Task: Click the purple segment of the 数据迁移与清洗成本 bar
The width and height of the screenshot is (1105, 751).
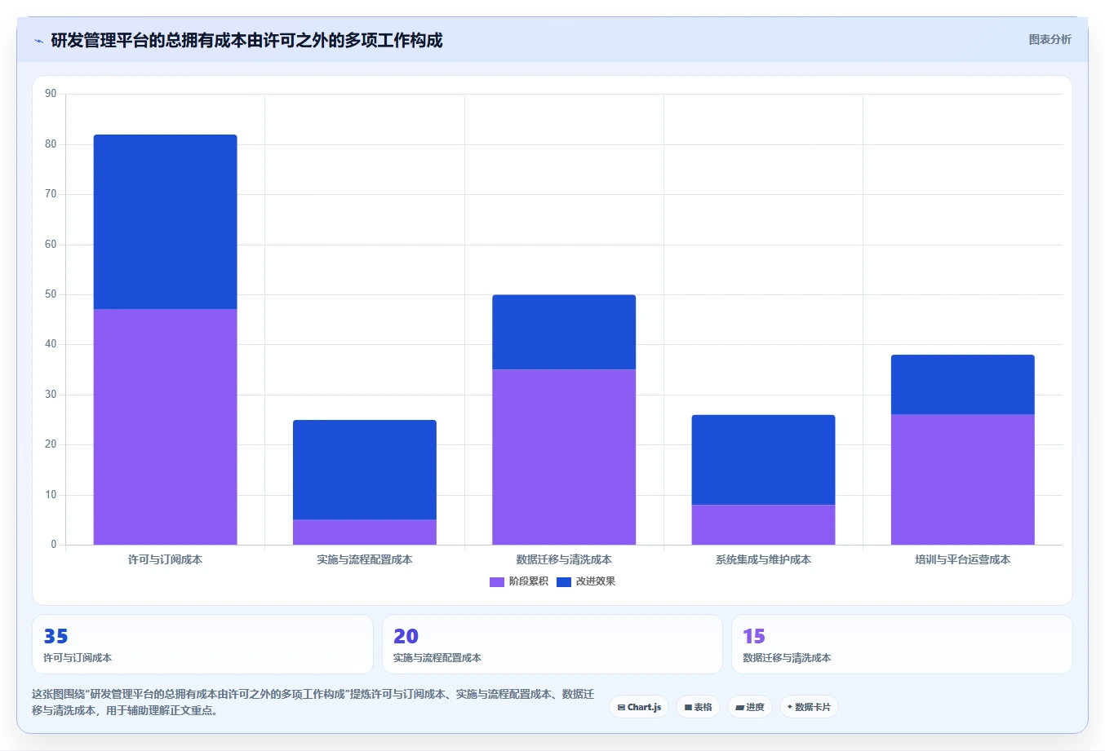Action: (564, 457)
